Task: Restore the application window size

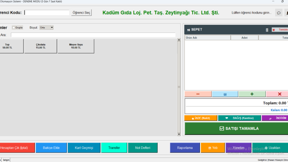Action: [282, 2]
